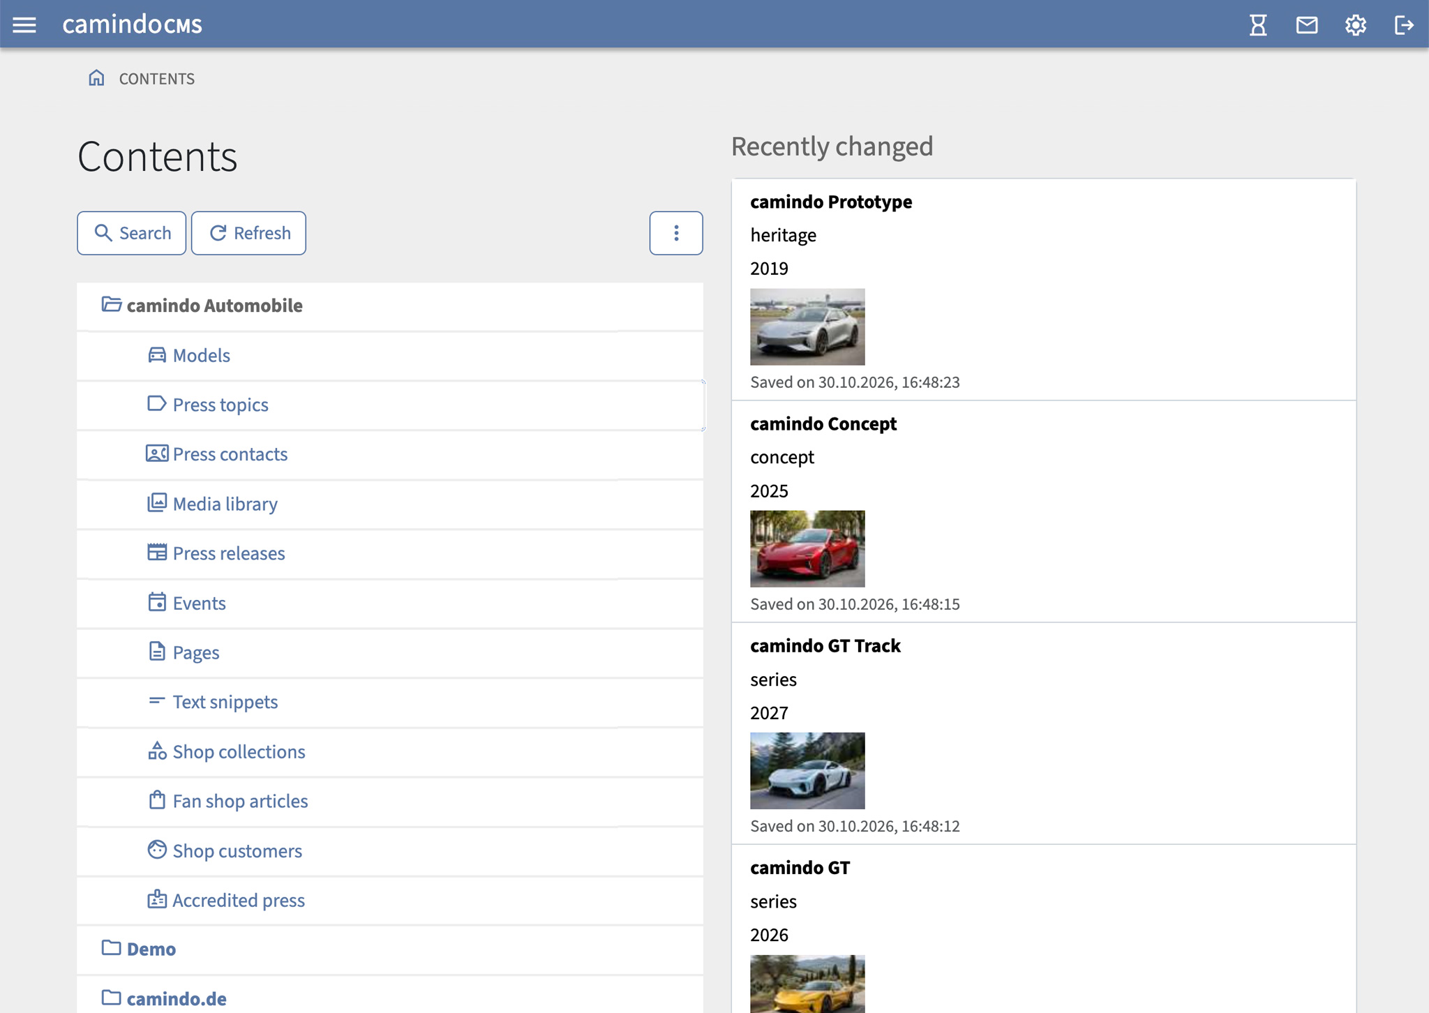The width and height of the screenshot is (1429, 1013).
Task: Open the camindo Prototype car thumbnail
Action: tap(807, 327)
